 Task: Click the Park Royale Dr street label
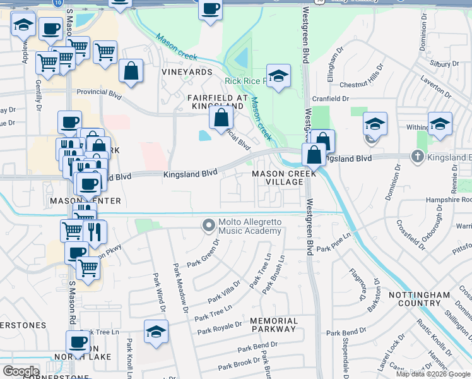(220, 328)
